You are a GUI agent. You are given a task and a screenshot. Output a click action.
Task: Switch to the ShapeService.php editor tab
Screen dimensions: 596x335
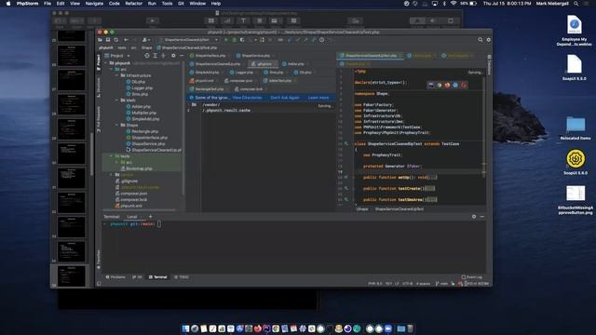tap(254, 56)
